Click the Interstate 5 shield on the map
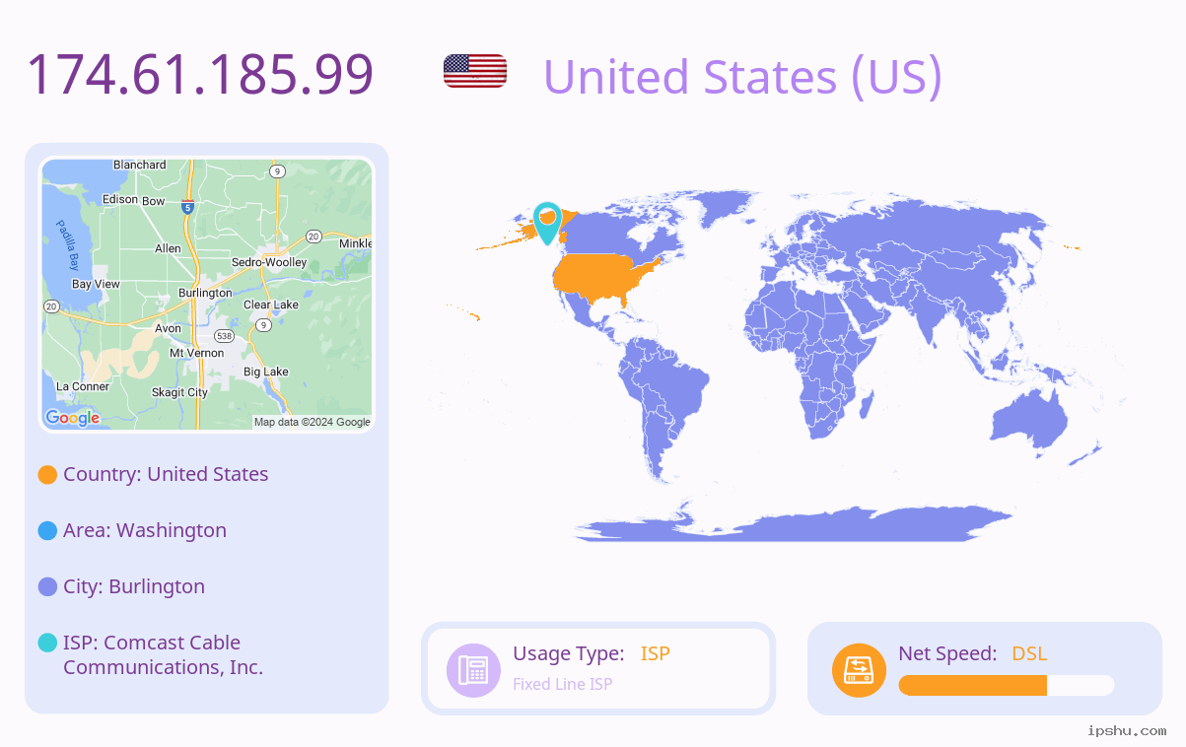The width and height of the screenshot is (1186, 747). click(187, 207)
